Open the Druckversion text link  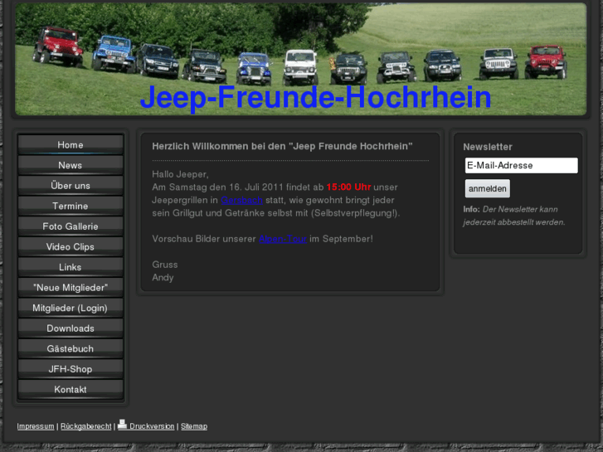[152, 426]
